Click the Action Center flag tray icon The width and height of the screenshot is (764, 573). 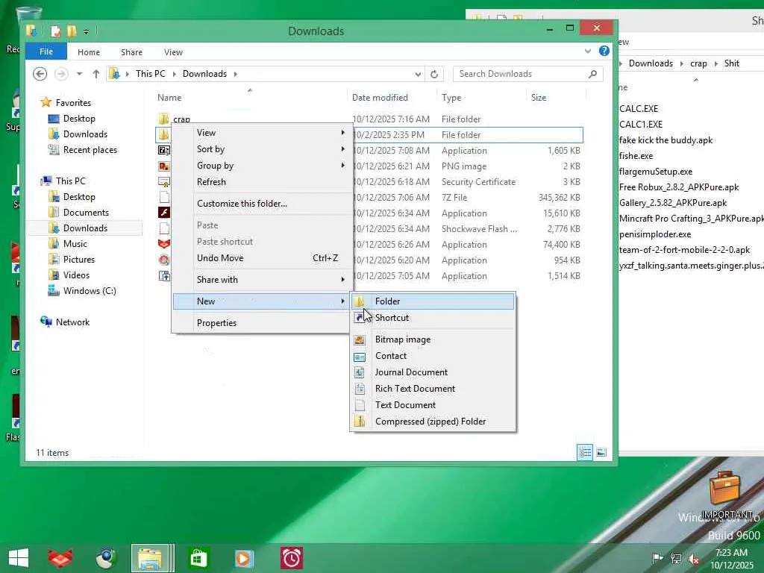click(658, 558)
